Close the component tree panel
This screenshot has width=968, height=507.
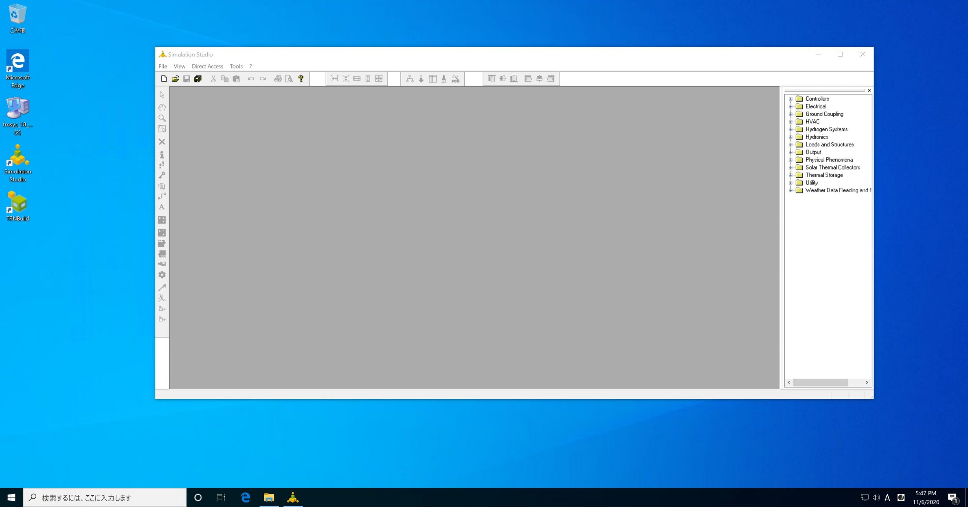869,90
